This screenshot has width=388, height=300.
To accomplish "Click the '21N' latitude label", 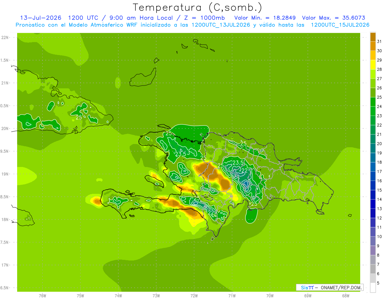I will [x=5, y=83].
